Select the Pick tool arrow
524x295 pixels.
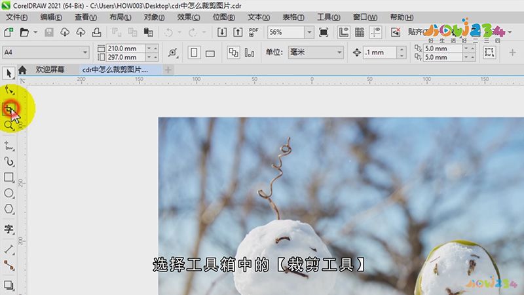click(9, 73)
